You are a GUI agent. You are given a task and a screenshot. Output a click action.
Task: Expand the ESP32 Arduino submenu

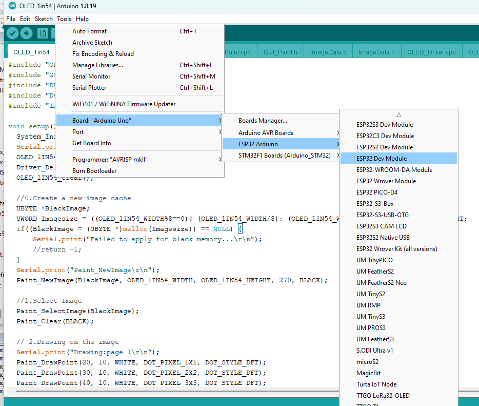[x=281, y=144]
